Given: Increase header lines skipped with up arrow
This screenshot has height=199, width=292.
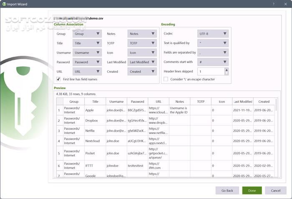Looking at the screenshot, I should 227,70.
